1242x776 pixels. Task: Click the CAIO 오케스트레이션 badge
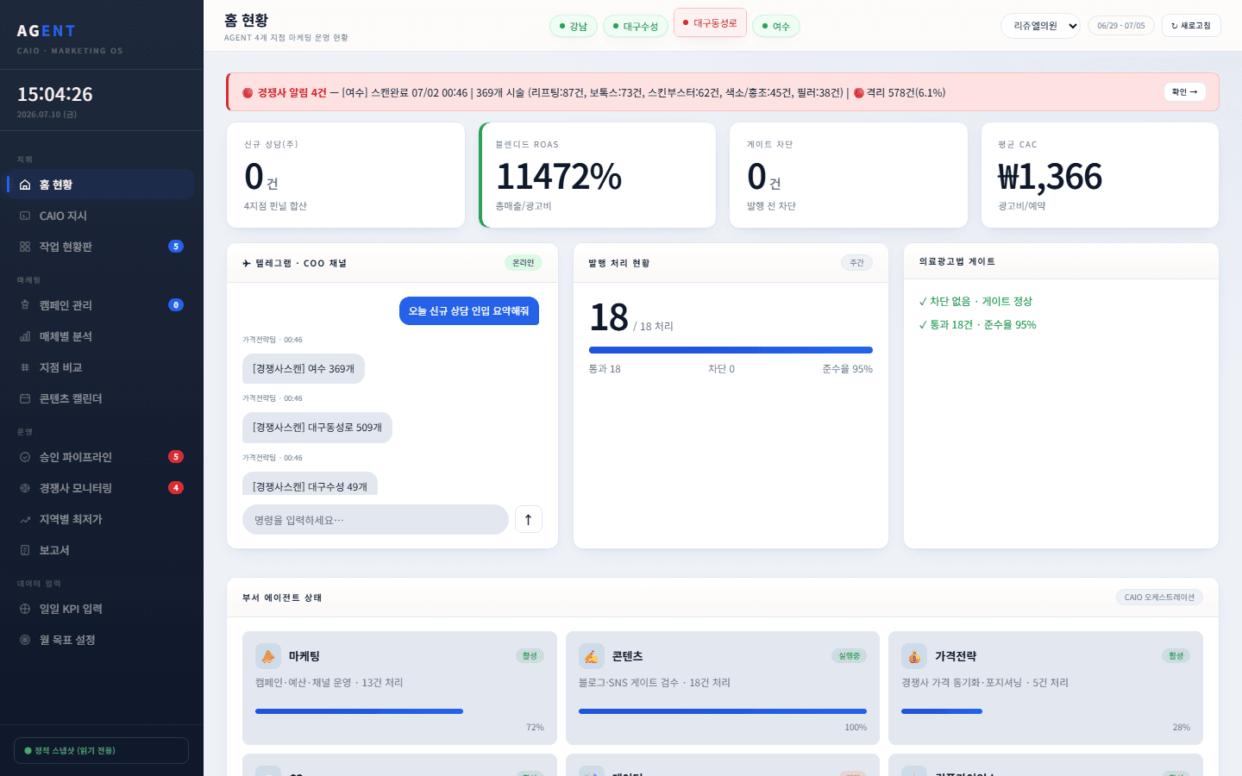pyautogui.click(x=1159, y=598)
